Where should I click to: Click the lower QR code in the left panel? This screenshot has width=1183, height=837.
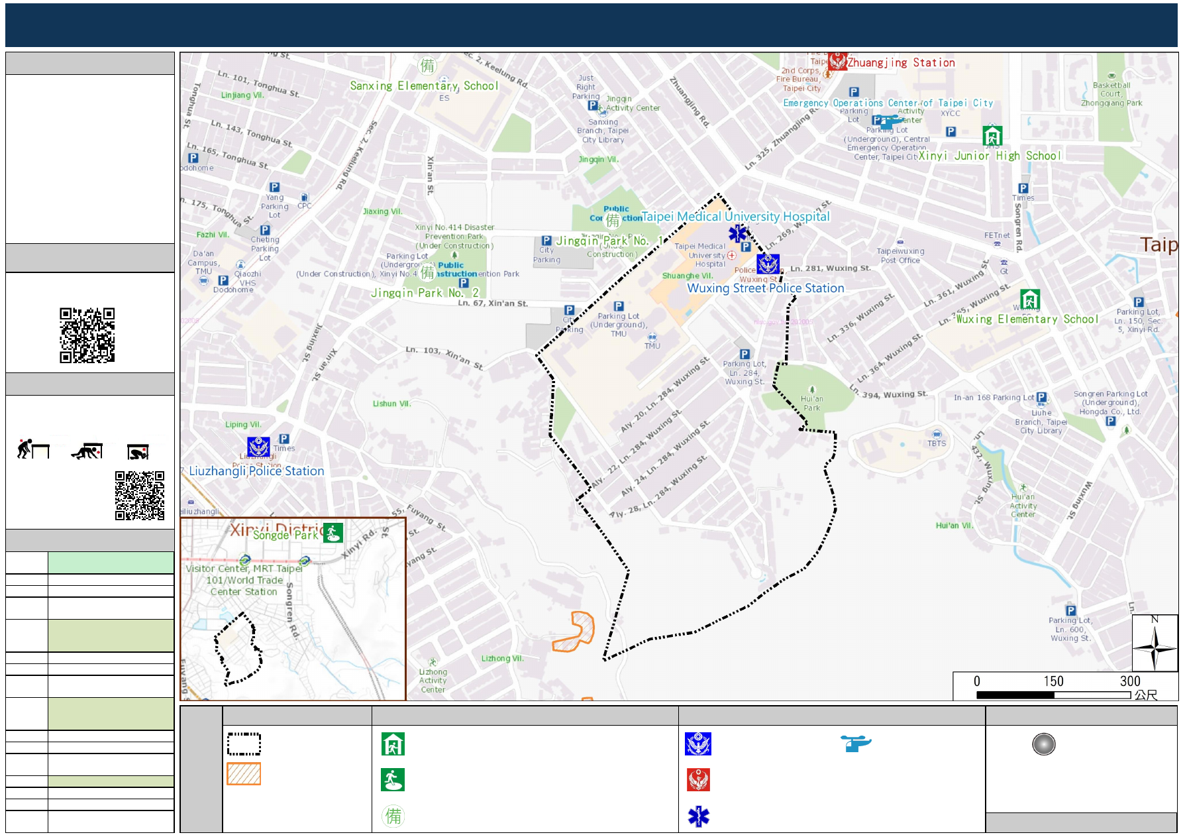pos(140,495)
